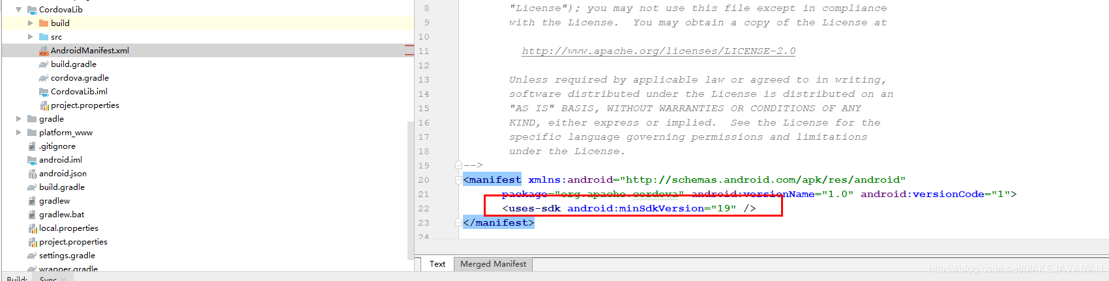Click the orange build folder icon
This screenshot has height=281, width=1109.
point(44,23)
